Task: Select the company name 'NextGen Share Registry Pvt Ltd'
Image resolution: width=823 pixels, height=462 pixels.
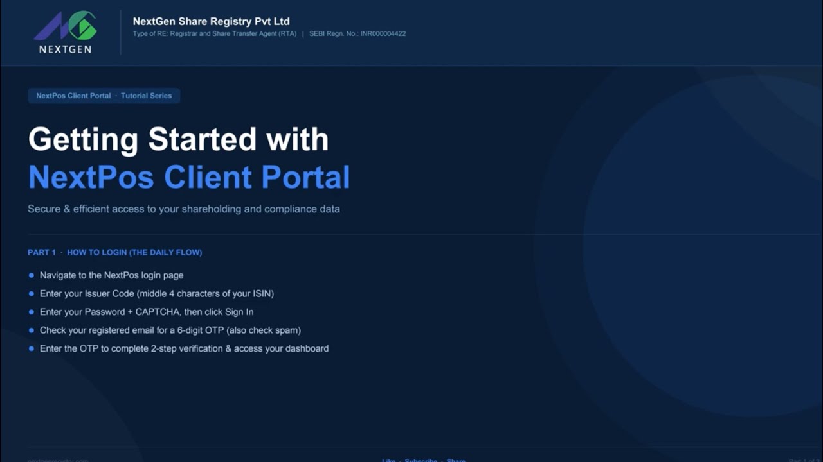Action: (212, 21)
